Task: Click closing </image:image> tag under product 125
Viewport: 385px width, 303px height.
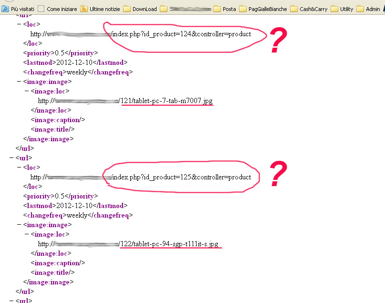Action: (48, 282)
